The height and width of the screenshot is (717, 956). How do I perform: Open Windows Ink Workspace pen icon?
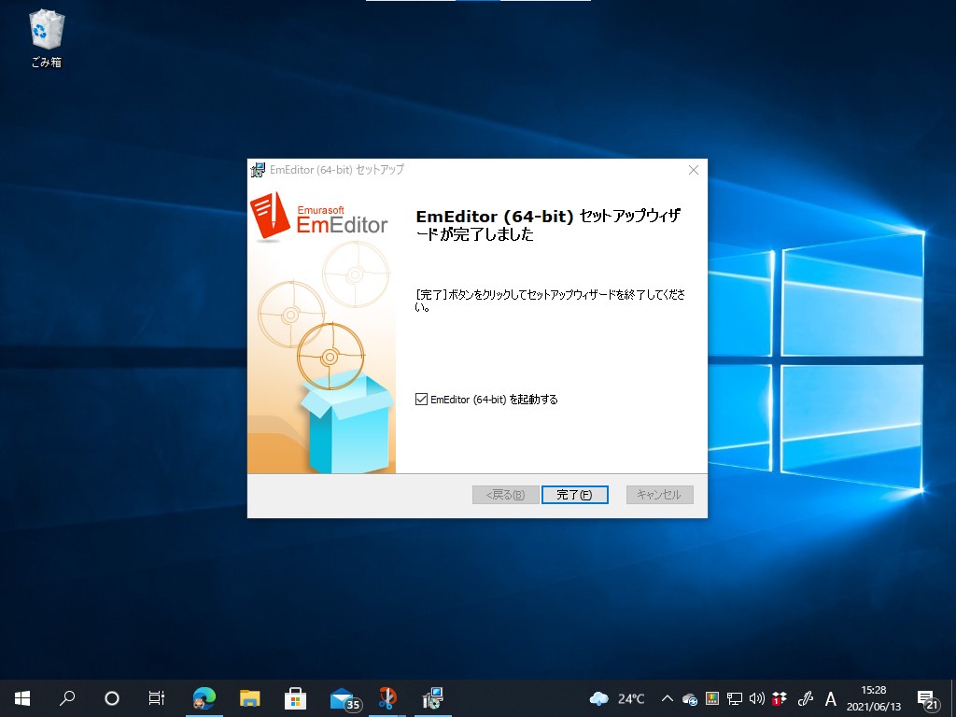(805, 697)
